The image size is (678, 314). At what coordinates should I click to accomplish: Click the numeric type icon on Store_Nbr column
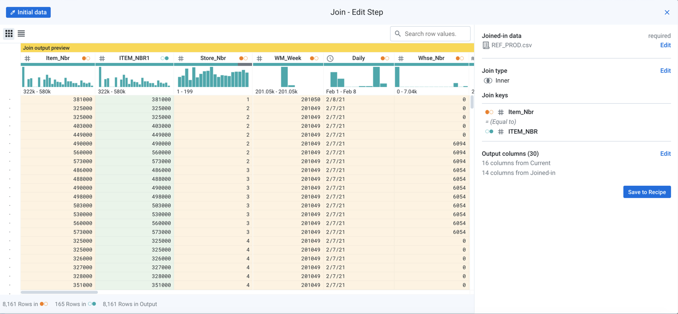point(180,58)
